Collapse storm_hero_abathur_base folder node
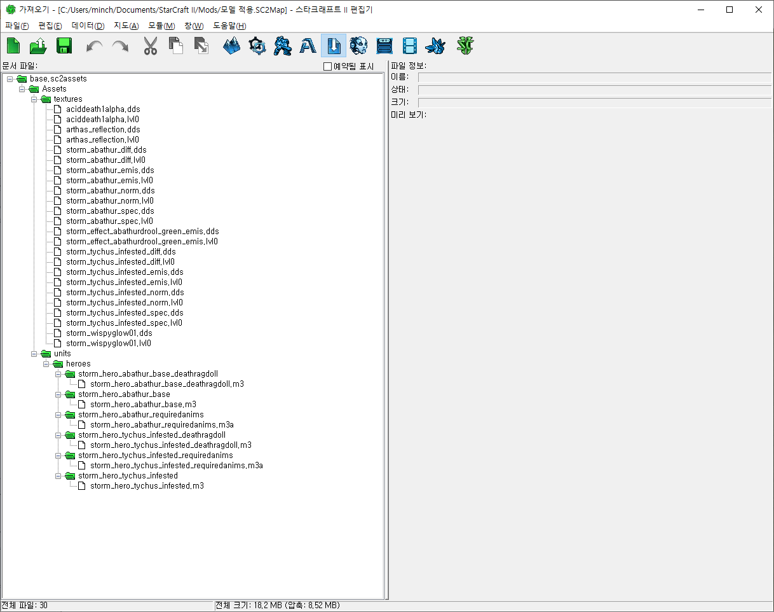This screenshot has width=774, height=612. pos(58,394)
